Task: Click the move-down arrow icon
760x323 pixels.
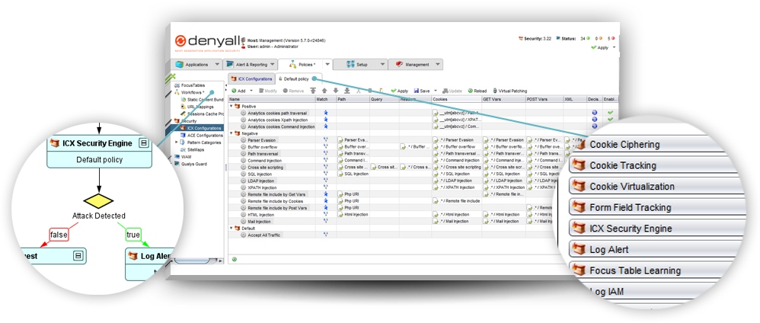Action: point(335,91)
